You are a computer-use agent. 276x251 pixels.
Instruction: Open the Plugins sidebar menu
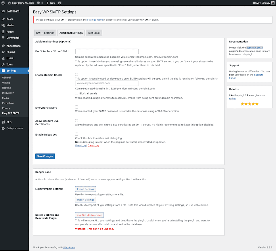pos(11,52)
